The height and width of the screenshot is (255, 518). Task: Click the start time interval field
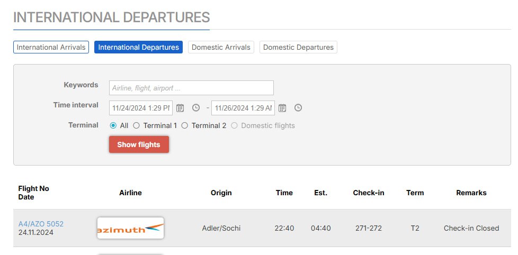tap(140, 108)
